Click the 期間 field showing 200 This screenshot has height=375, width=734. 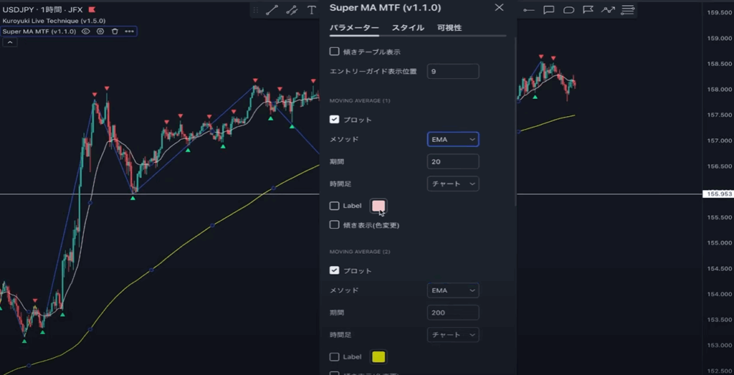(x=452, y=313)
